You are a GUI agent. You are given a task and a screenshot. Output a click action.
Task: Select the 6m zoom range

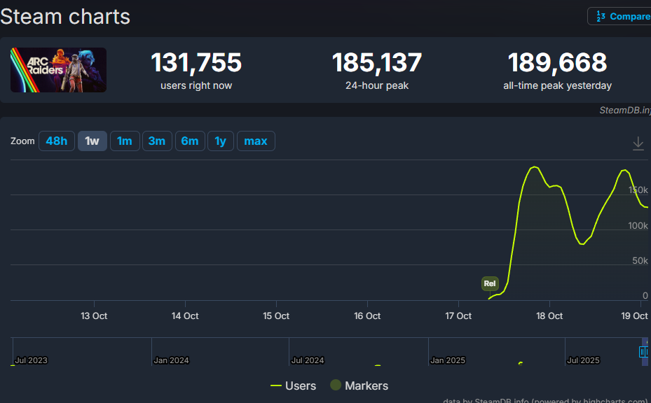[190, 141]
